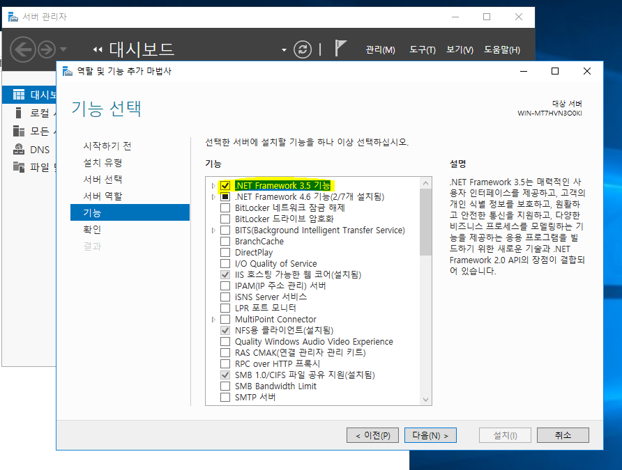Click the file services icon in sidebar
This screenshot has height=470, width=622.
pos(19,167)
